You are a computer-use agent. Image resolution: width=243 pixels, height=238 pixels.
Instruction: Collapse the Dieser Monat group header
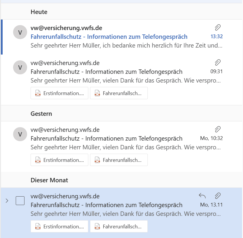(49, 180)
